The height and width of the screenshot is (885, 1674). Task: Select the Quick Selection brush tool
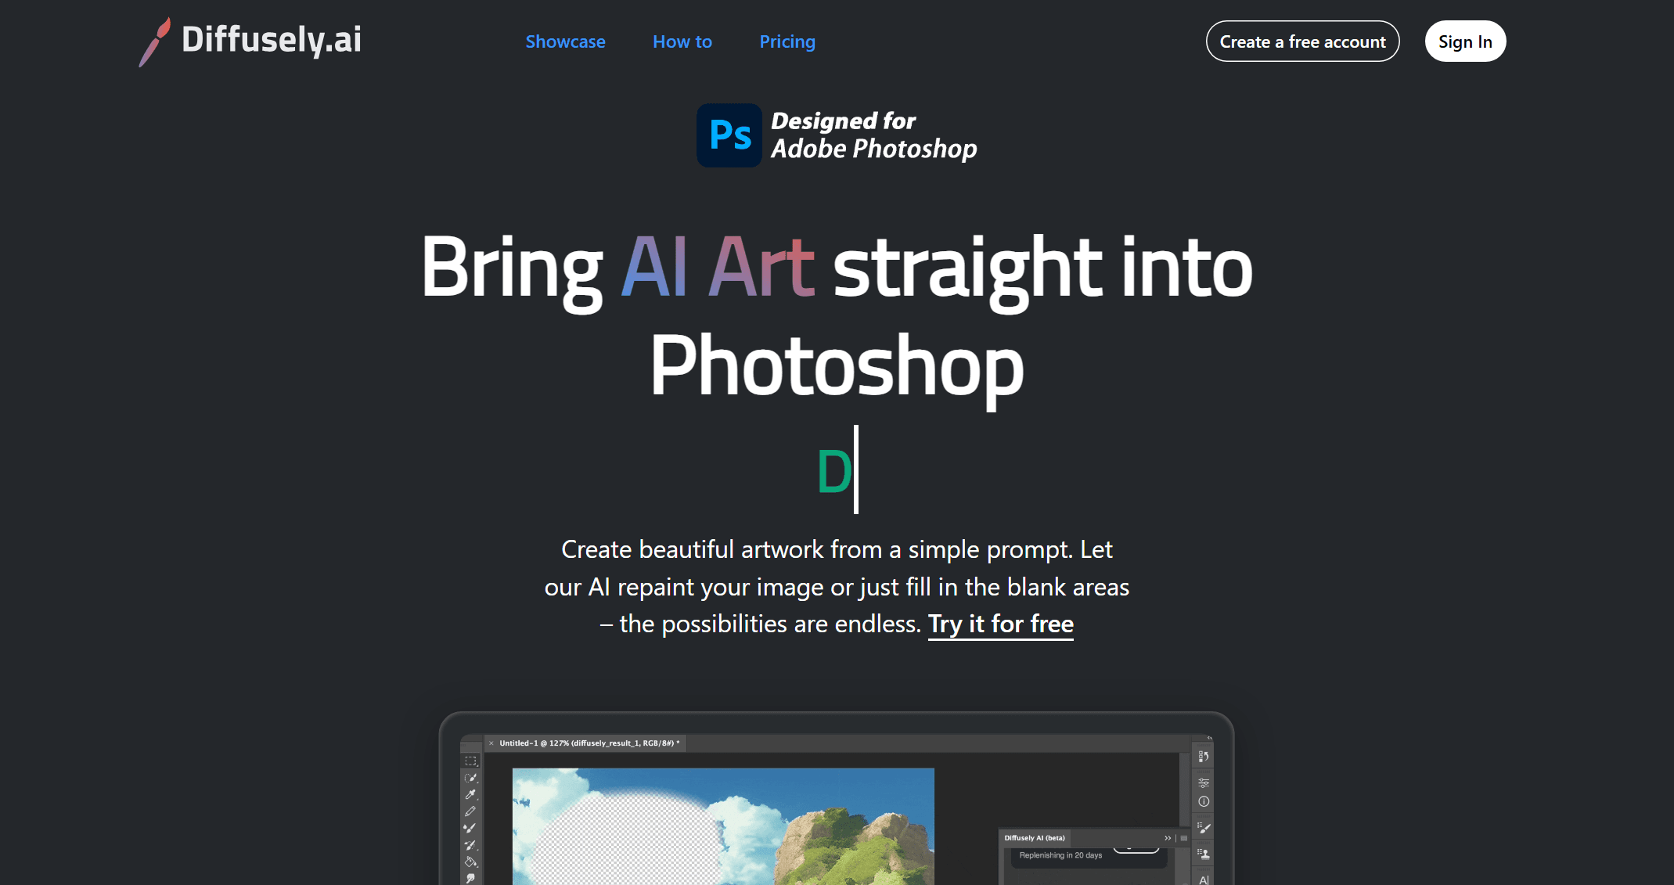click(470, 778)
